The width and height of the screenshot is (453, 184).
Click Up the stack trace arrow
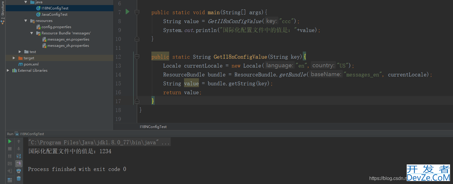19,141
